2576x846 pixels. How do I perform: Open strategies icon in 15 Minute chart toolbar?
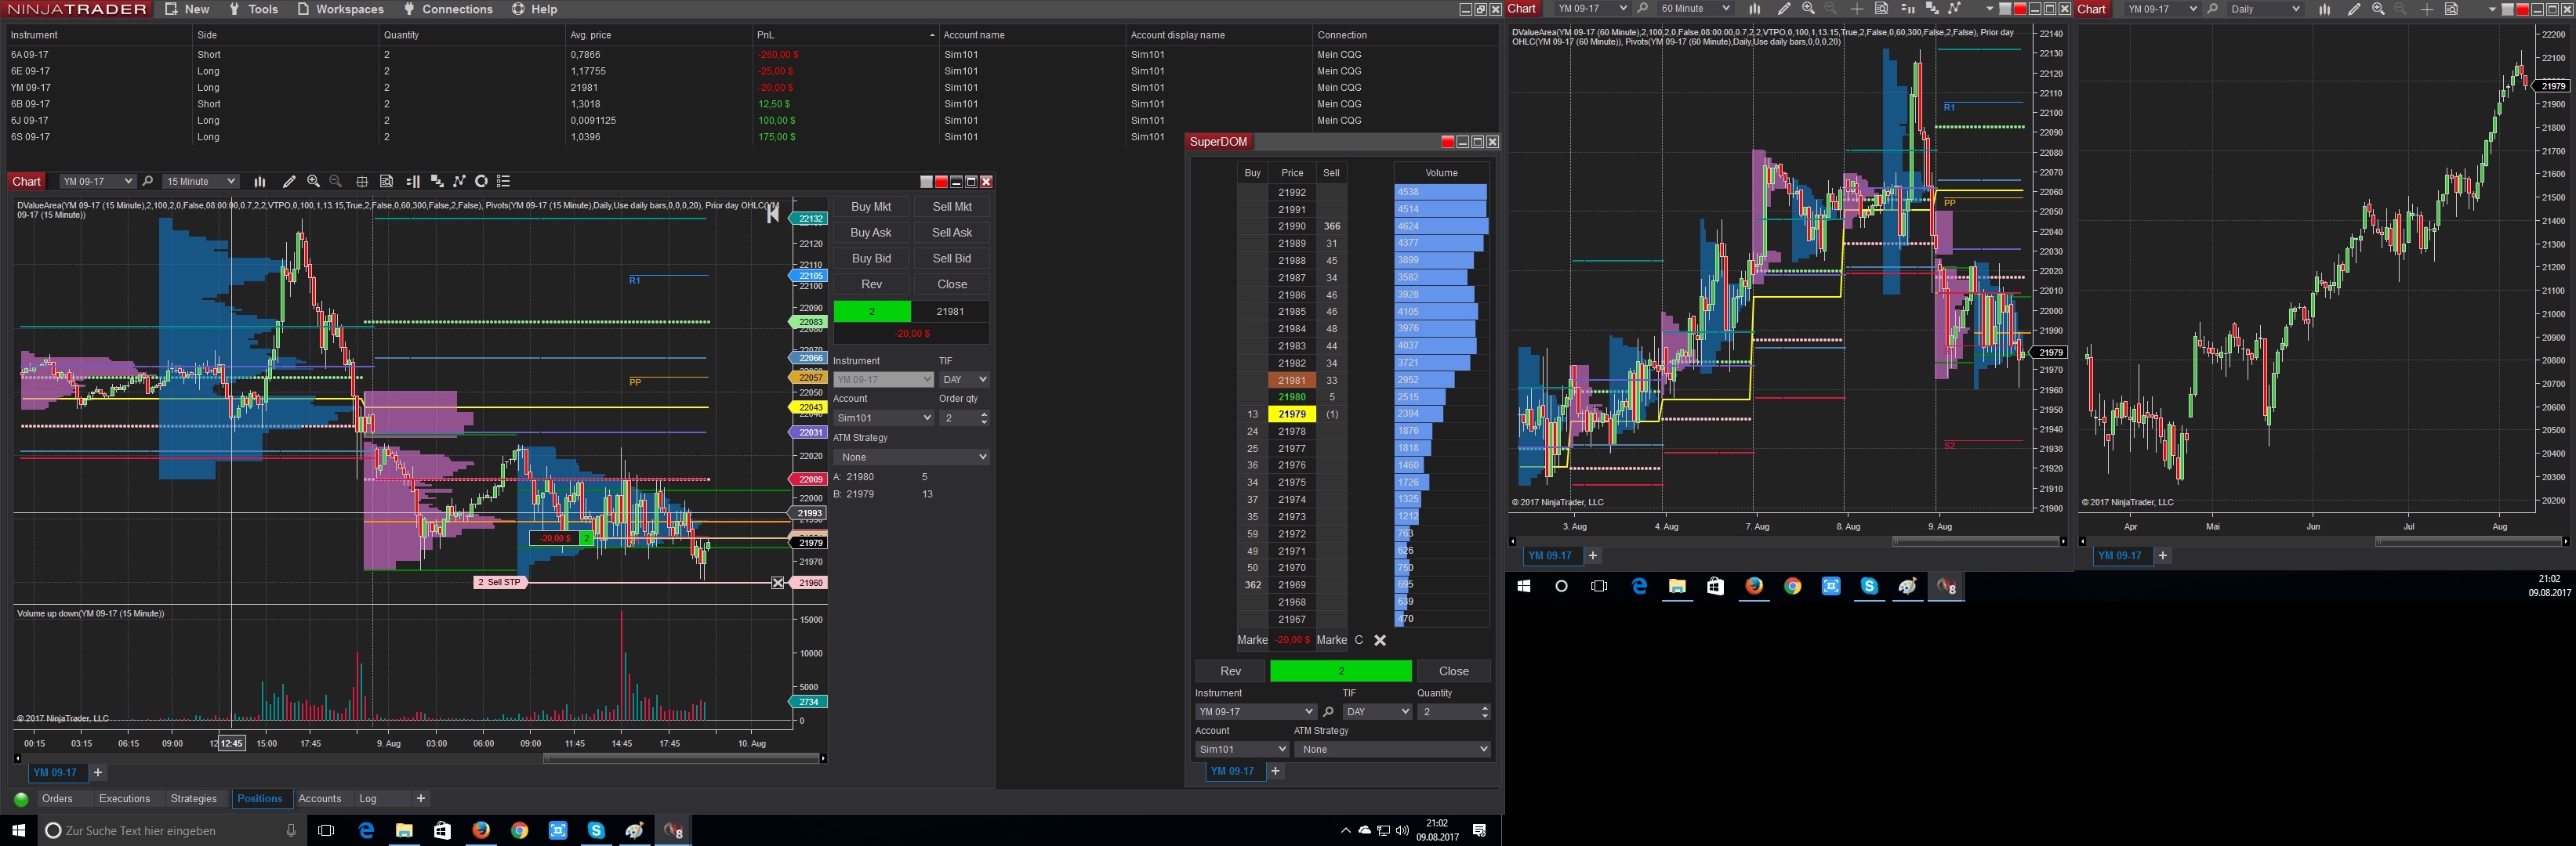click(x=459, y=182)
